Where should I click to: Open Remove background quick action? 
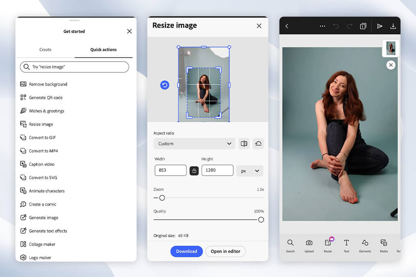click(x=44, y=84)
